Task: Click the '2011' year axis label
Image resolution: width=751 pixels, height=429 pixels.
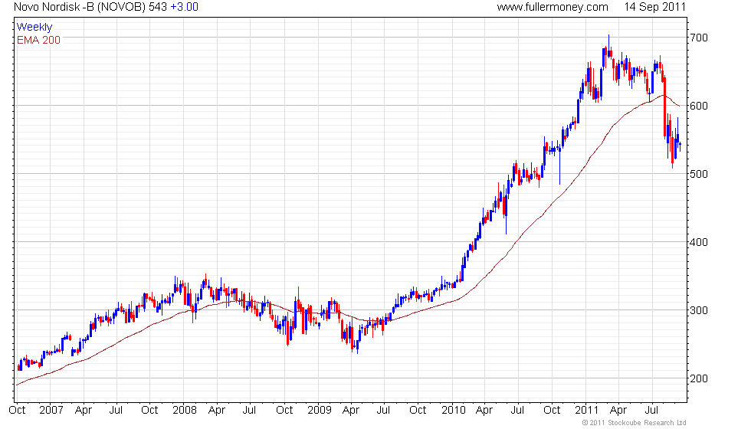Action: pos(587,411)
